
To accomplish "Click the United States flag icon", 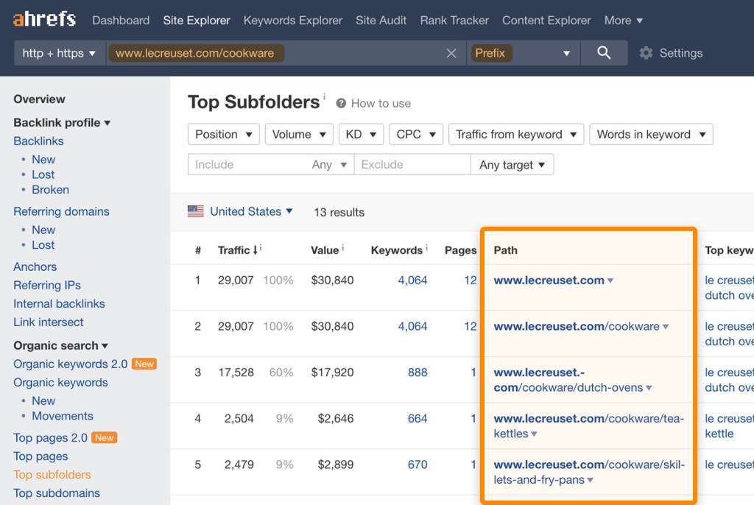I will coord(196,212).
